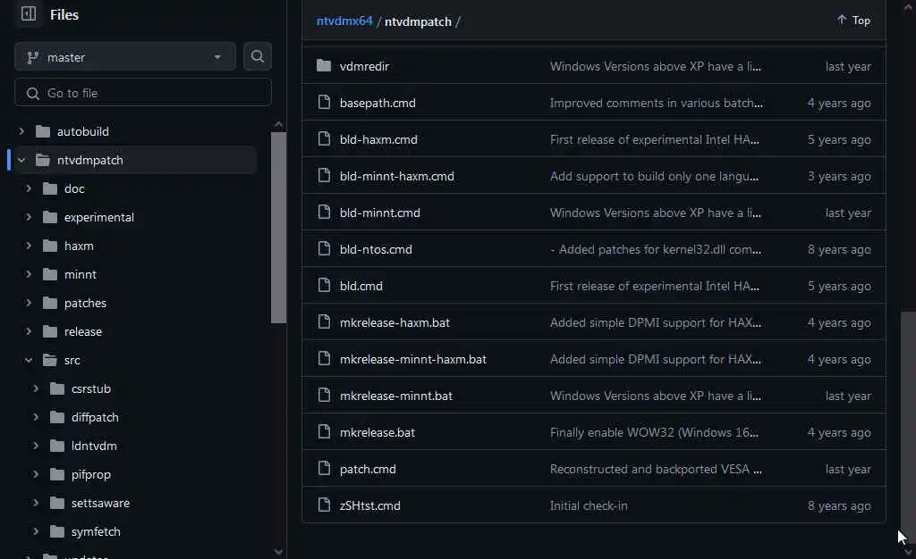Click the zSHtst.cmd file icon

pos(324,505)
